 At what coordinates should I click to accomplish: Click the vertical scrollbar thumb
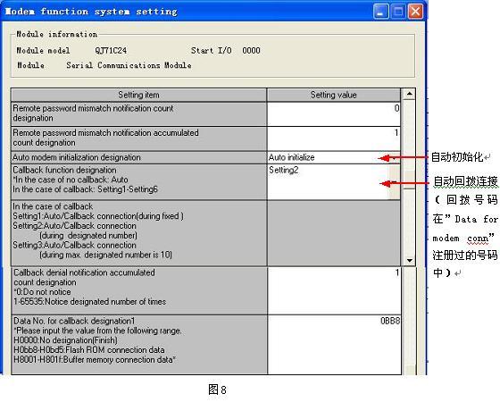(409, 180)
